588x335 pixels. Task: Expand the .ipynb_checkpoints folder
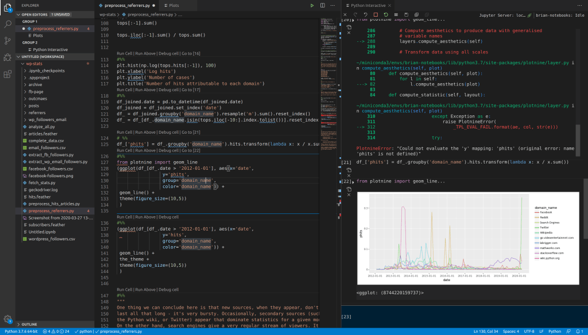click(x=55, y=71)
